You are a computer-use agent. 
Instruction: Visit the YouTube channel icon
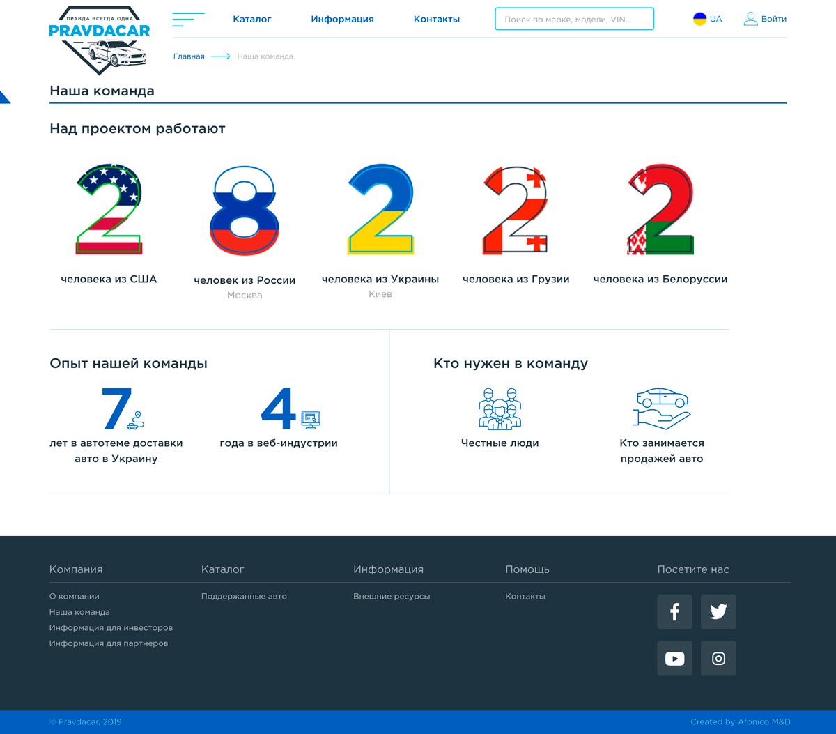coord(674,658)
